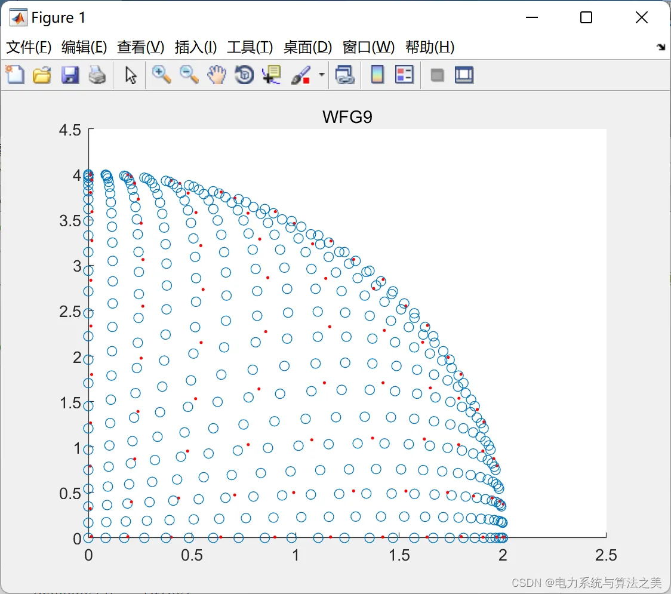Save the figure using floppy disk icon

click(x=70, y=75)
